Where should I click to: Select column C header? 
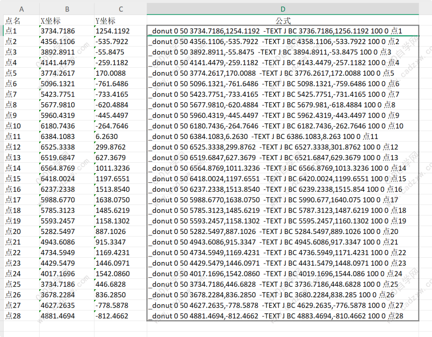[x=121, y=9]
